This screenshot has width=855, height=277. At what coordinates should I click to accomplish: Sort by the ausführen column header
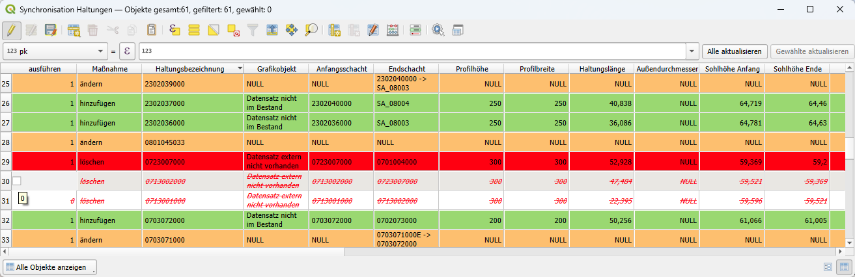point(45,68)
